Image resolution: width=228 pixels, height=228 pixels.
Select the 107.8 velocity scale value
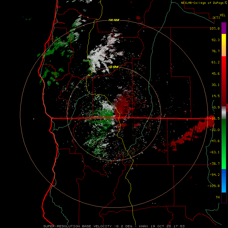215,28
